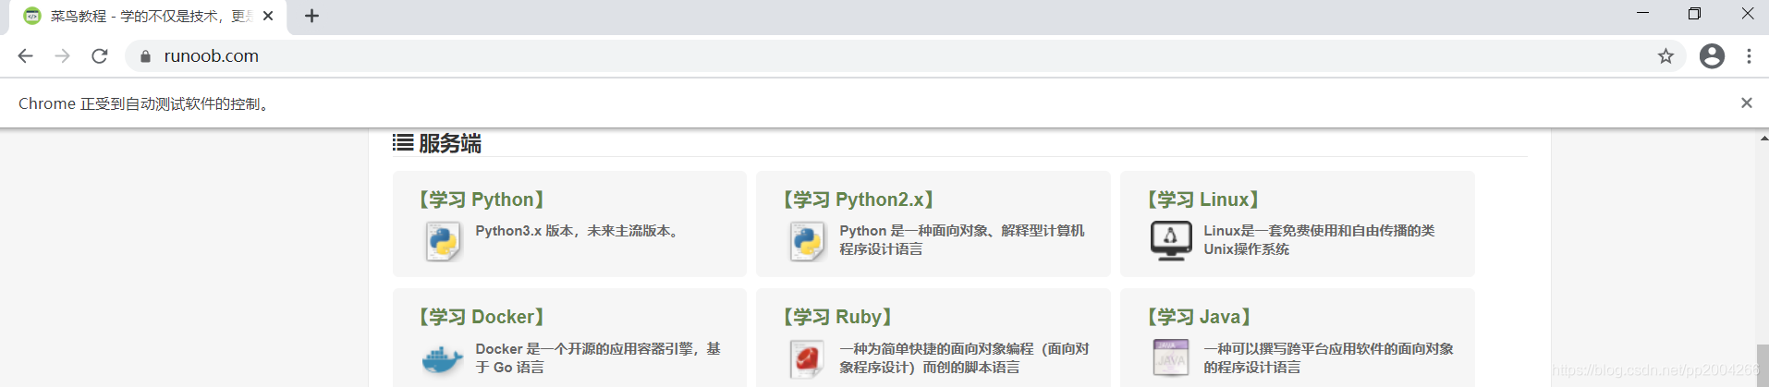Click the Java file icon

(x=1171, y=357)
